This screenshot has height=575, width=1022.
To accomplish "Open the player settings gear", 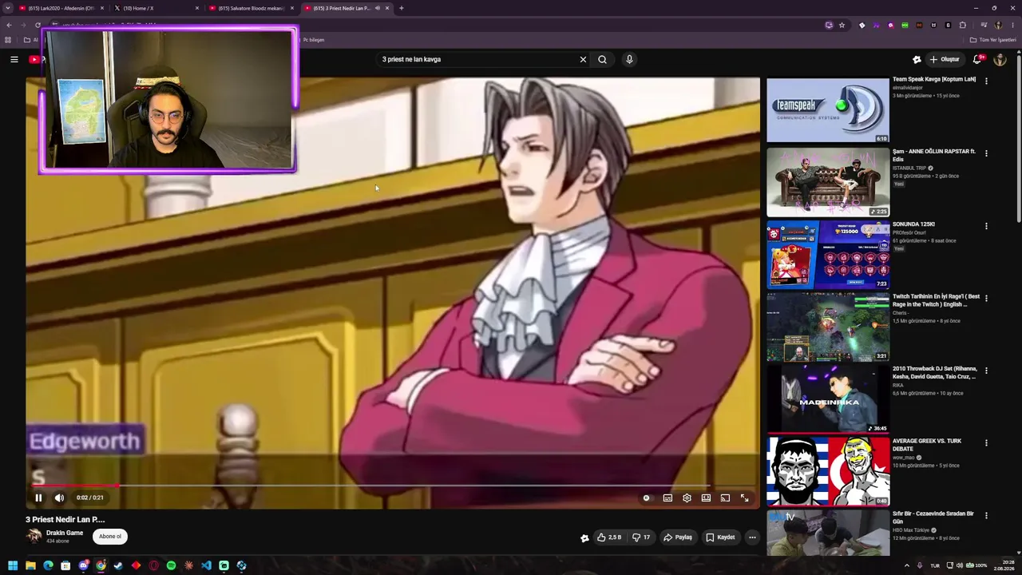I will click(x=687, y=498).
